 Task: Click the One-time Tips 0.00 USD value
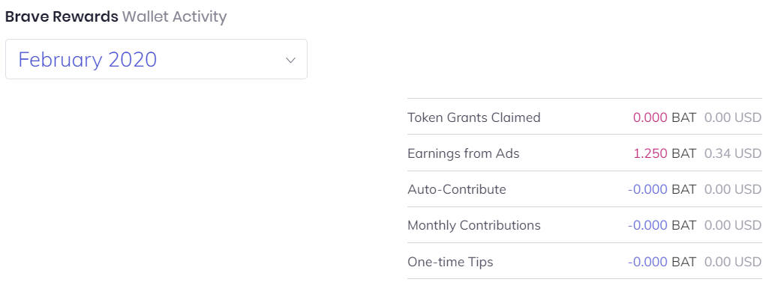click(x=733, y=262)
